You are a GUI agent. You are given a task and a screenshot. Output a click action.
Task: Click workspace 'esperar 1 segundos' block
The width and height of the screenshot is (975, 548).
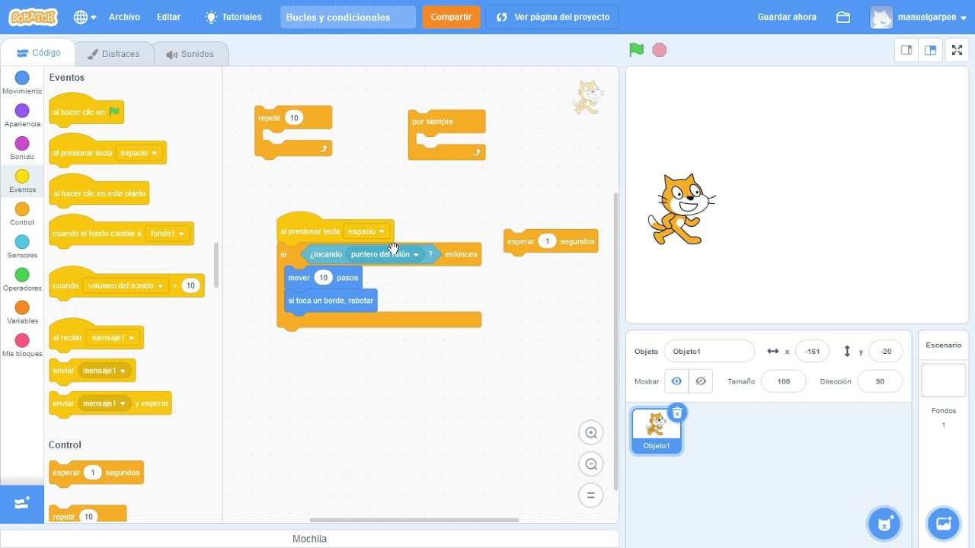click(551, 241)
